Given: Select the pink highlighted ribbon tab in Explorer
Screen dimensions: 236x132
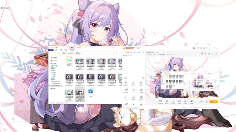Looking at the screenshot, I should 72,48.
